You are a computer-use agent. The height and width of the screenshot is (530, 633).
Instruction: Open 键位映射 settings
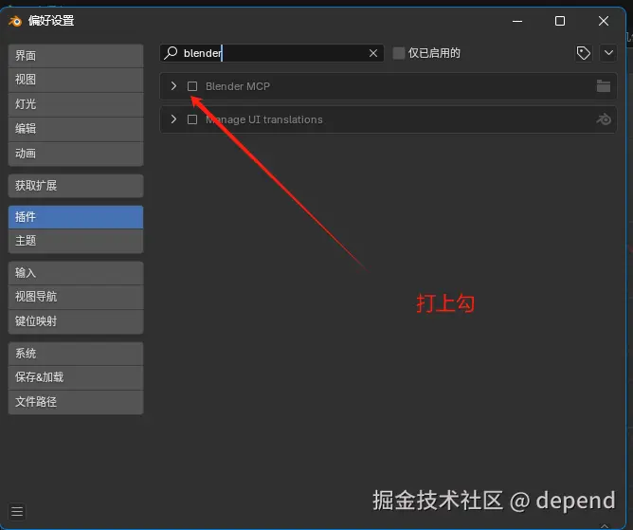click(76, 322)
